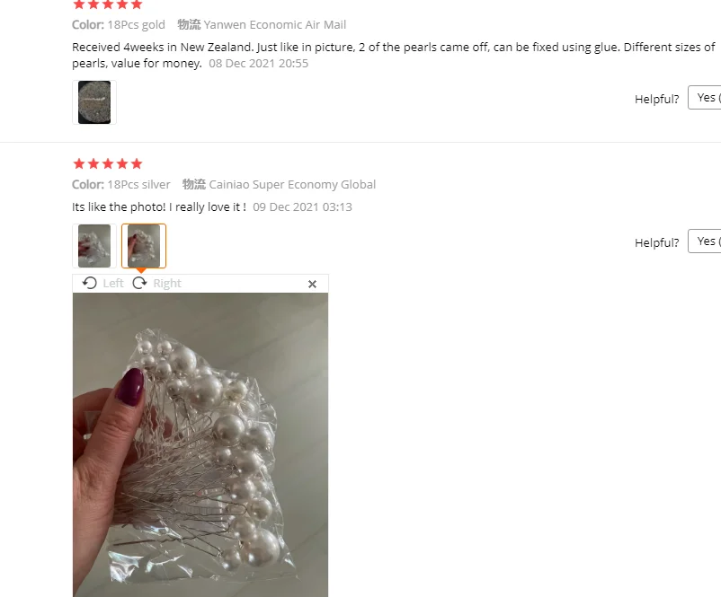Click third star of silver review rating
Image resolution: width=721 pixels, height=597 pixels.
(108, 163)
